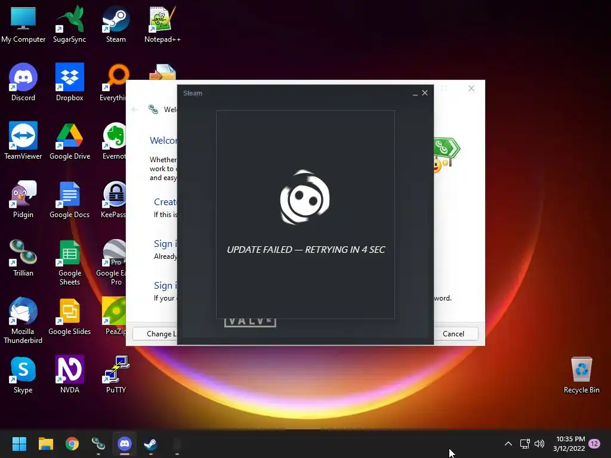Select PeaZip desktop icon
The height and width of the screenshot is (458, 611).
(114, 316)
